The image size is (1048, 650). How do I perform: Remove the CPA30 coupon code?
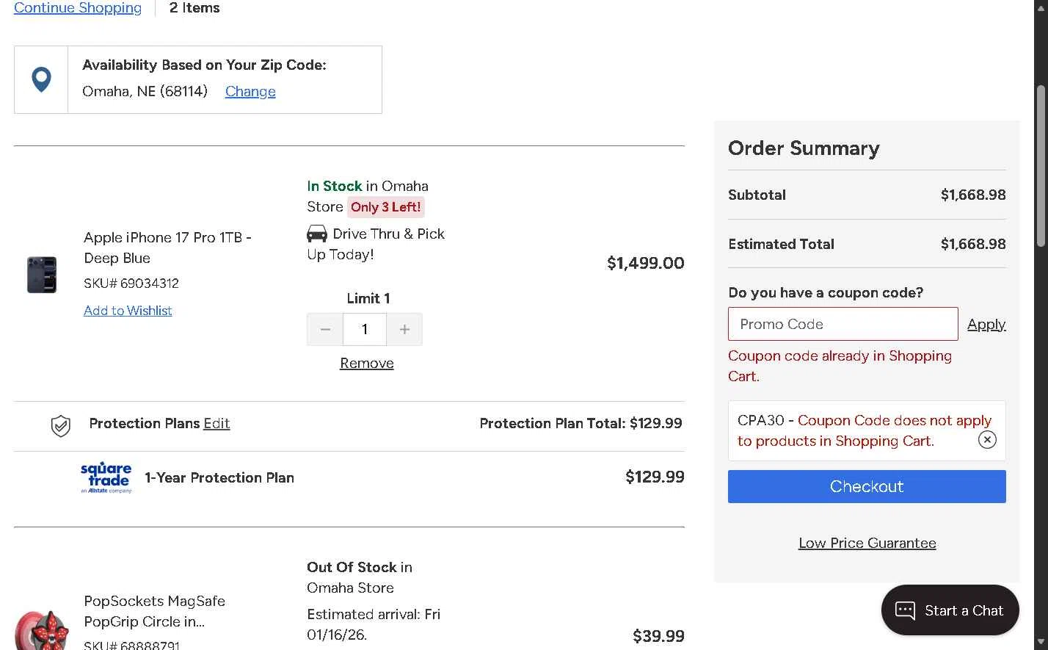point(987,439)
